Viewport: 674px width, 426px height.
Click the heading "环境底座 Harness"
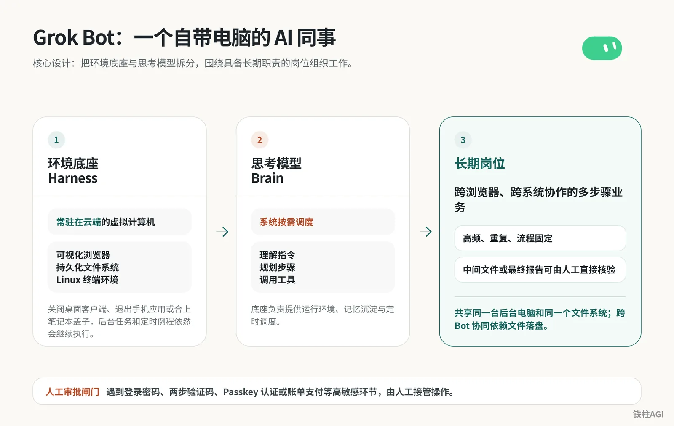coord(73,171)
